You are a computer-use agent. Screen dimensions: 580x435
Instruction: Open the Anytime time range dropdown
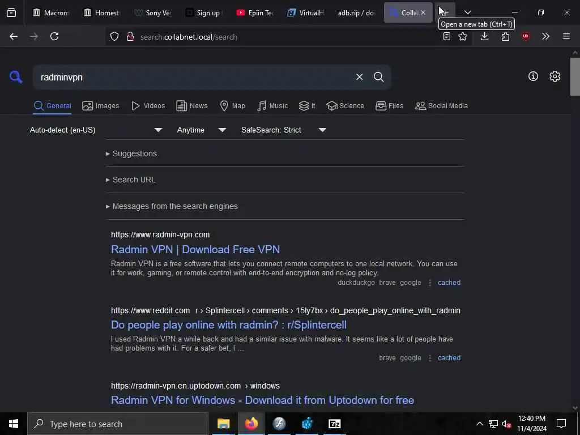[x=202, y=130]
